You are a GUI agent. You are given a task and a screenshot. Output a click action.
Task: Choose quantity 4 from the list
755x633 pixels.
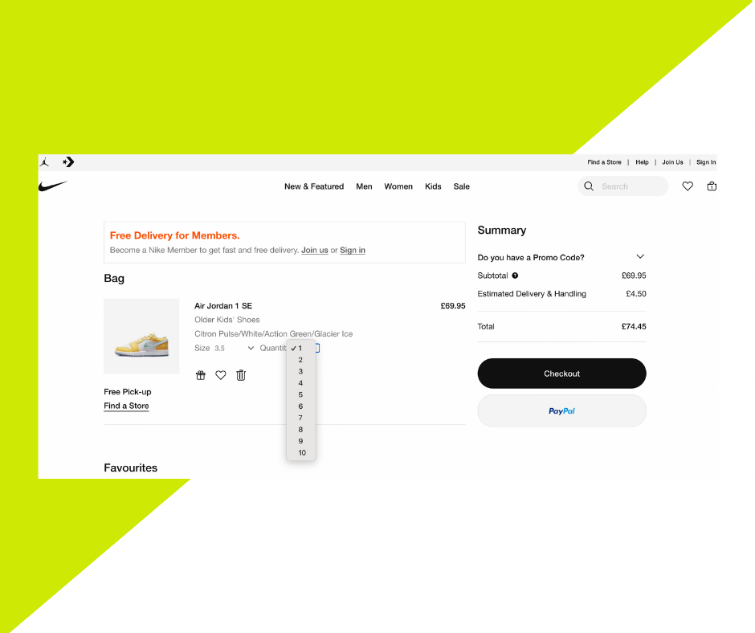click(300, 383)
